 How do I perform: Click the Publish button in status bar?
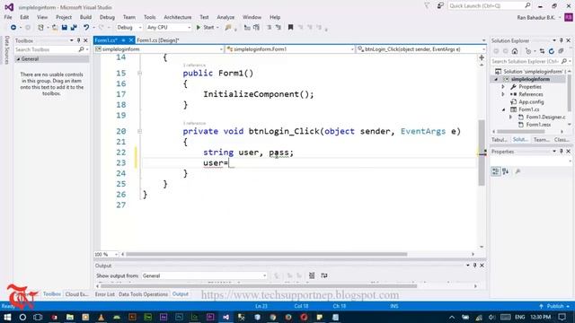554,306
